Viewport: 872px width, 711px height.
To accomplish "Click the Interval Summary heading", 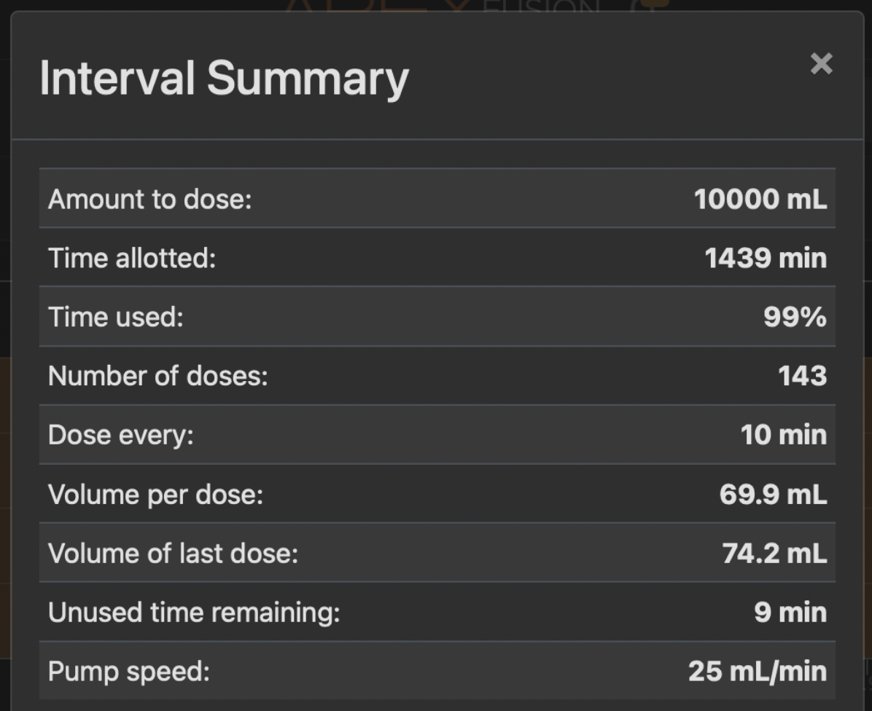I will click(x=224, y=78).
